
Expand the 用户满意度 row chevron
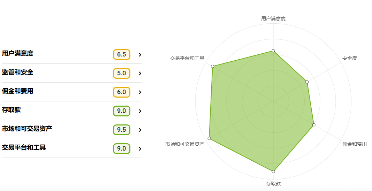coord(140,55)
